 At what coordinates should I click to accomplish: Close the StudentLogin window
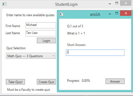126,3
